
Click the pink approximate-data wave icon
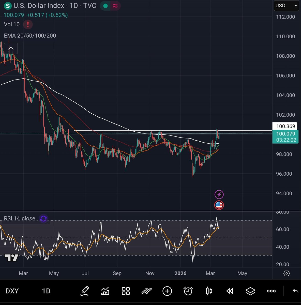pyautogui.click(x=115, y=6)
